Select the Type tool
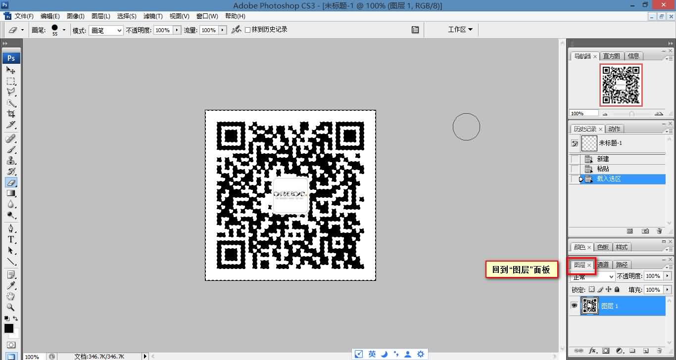Screen dimensions: 676x360 point(11,239)
